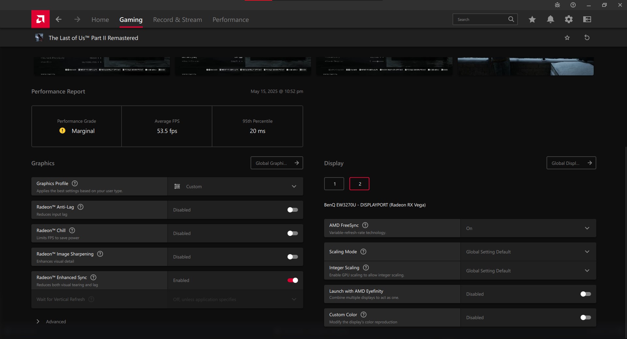Click the AMD logo icon

click(x=41, y=19)
